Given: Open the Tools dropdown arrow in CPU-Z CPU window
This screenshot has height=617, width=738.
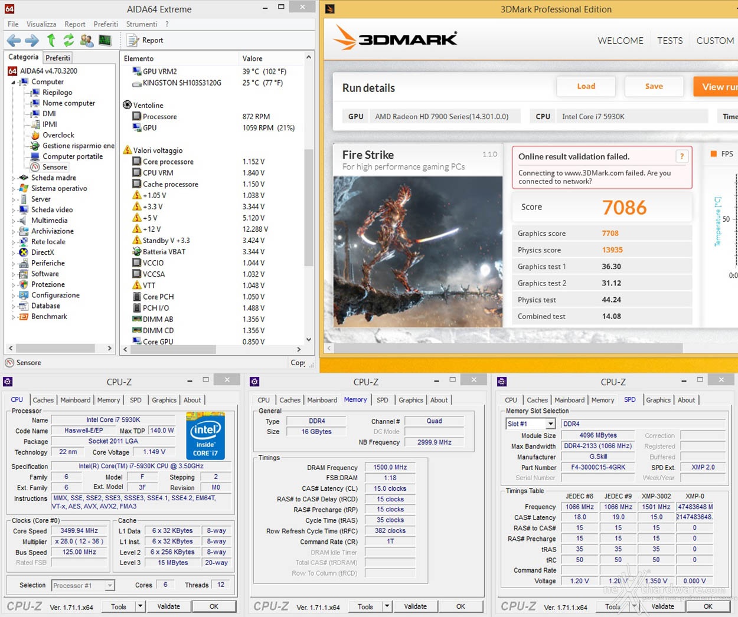Looking at the screenshot, I should click(x=140, y=606).
